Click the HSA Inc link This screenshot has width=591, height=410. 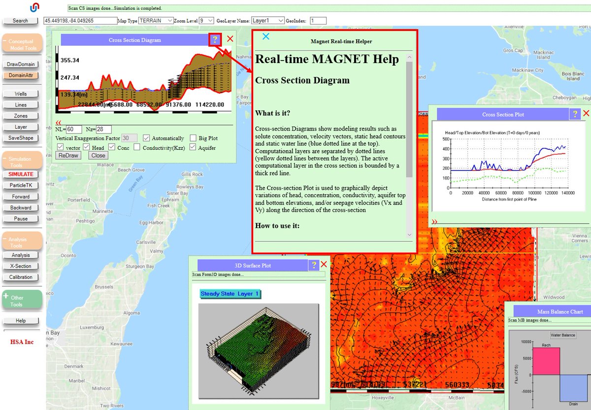click(x=22, y=342)
